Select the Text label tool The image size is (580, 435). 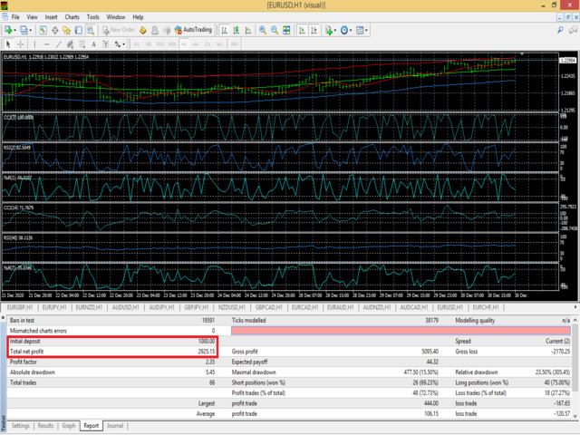click(x=106, y=43)
